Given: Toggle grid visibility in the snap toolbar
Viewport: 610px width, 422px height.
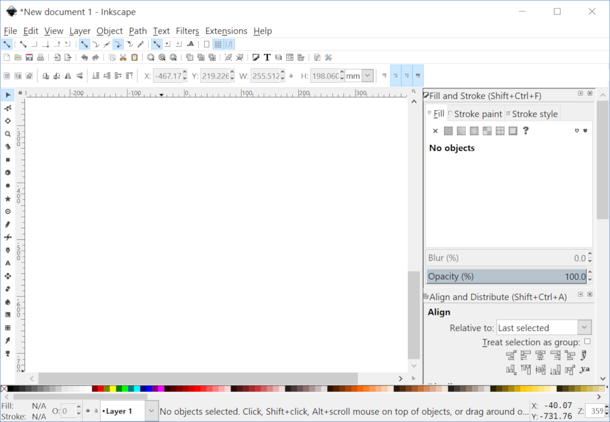Looking at the screenshot, I should coord(218,44).
